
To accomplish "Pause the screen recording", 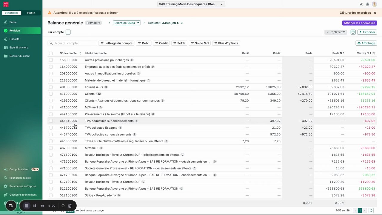I will tap(35, 206).
